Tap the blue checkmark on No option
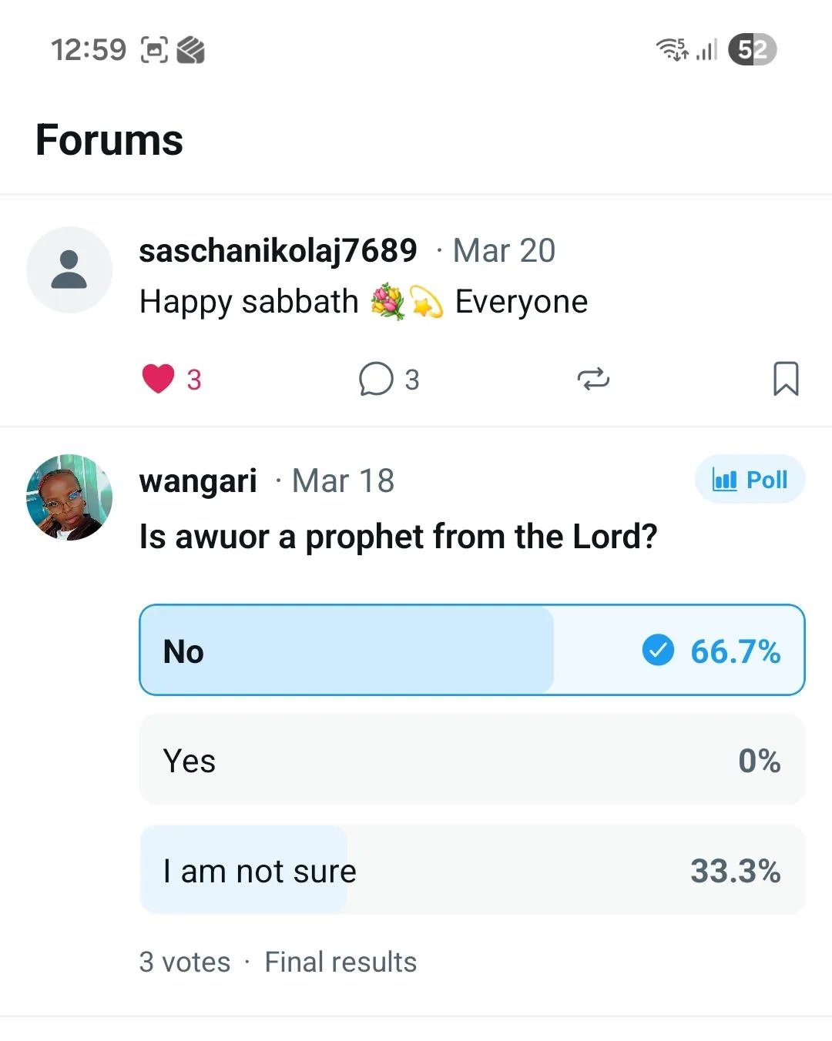 pyautogui.click(x=658, y=651)
